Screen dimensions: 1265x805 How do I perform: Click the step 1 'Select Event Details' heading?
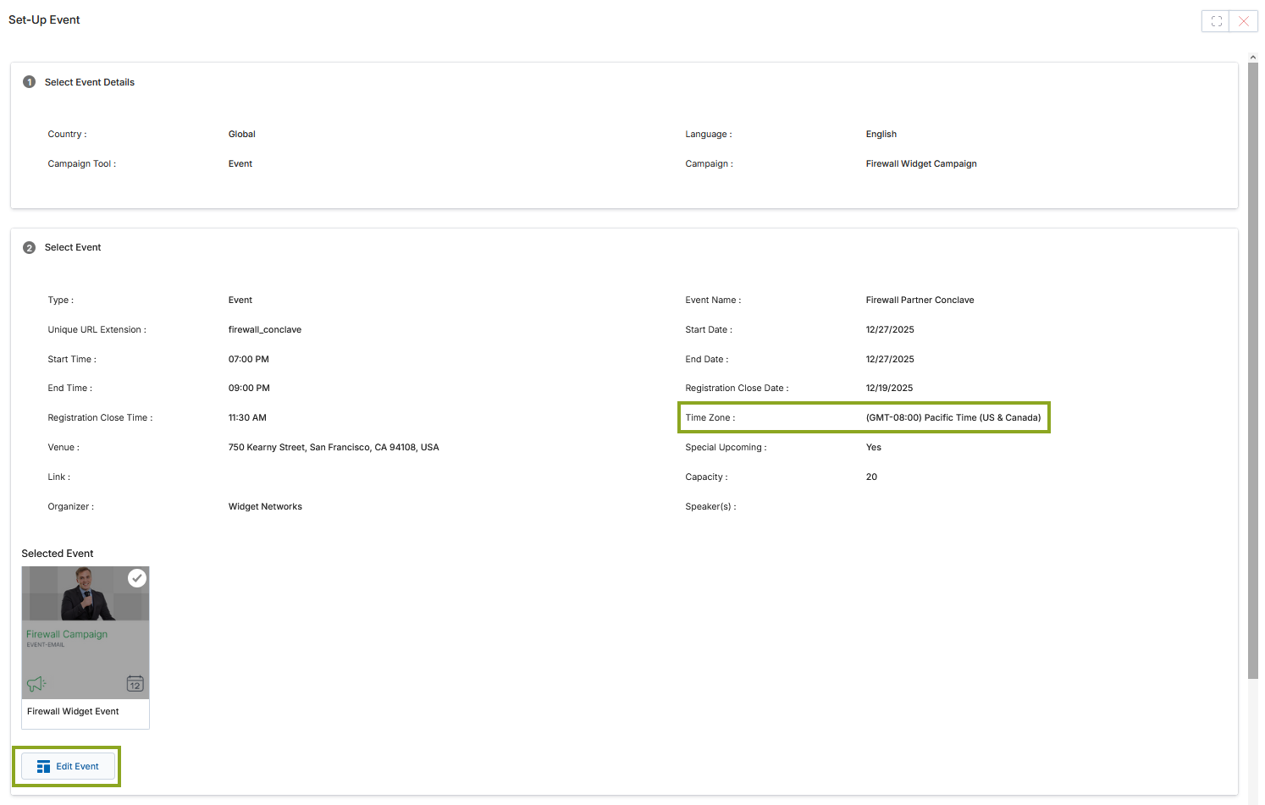[90, 82]
